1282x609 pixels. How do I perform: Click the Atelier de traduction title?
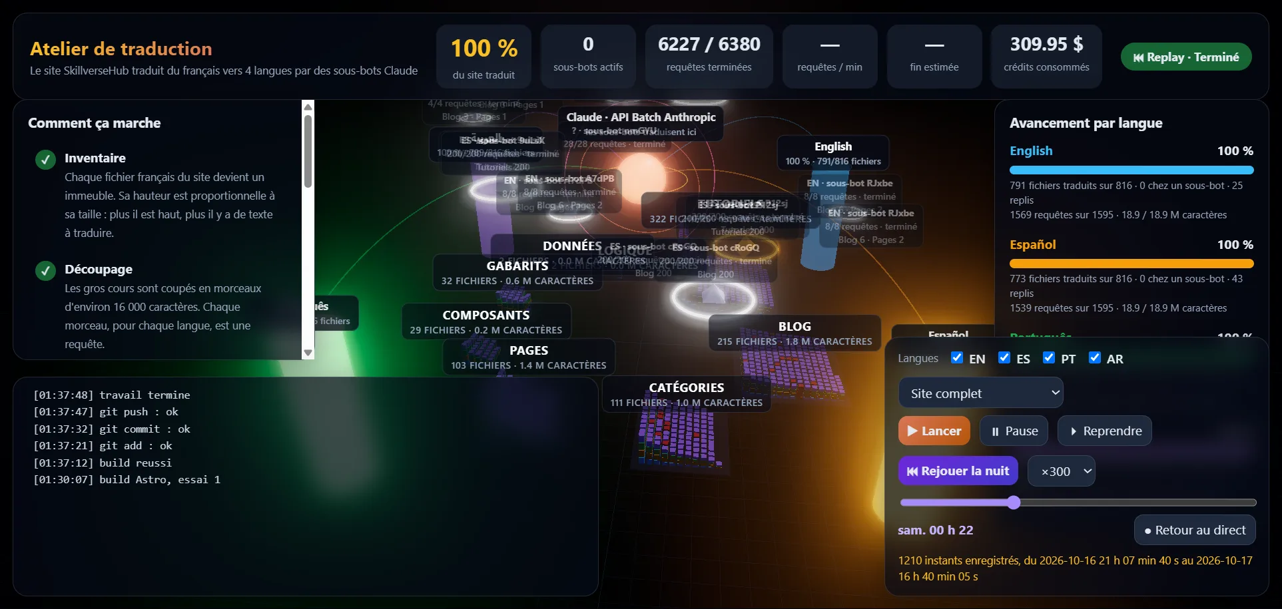[x=121, y=49]
